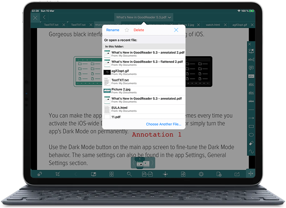286x208 pixels.
Task: Select the freehand drawing tool
Action: [x=251, y=152]
